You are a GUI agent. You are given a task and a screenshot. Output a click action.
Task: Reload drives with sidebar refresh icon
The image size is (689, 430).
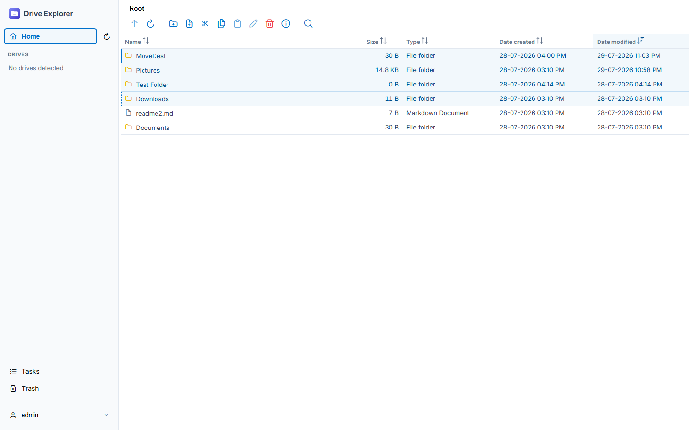point(107,36)
